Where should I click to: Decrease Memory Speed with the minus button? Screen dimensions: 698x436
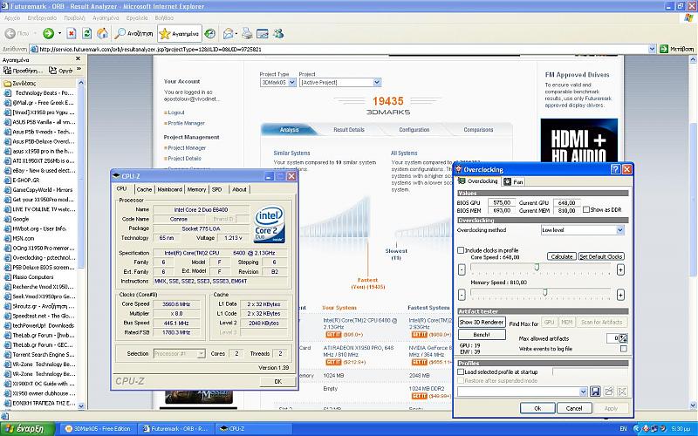[x=462, y=295]
